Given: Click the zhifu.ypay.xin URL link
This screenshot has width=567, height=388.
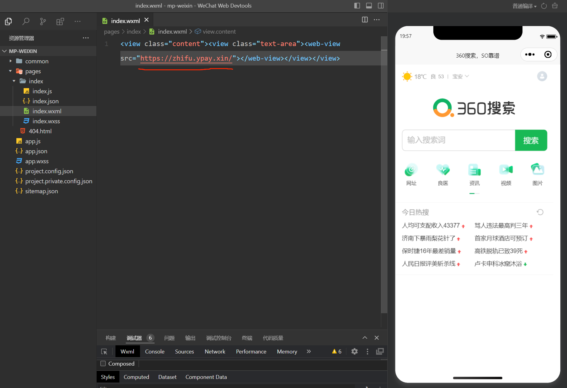Looking at the screenshot, I should (186, 58).
